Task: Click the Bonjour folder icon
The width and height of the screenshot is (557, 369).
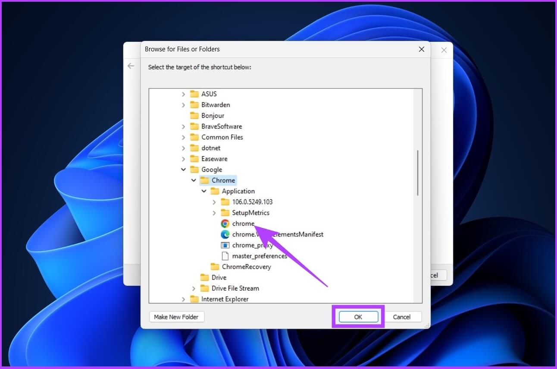Action: click(194, 115)
